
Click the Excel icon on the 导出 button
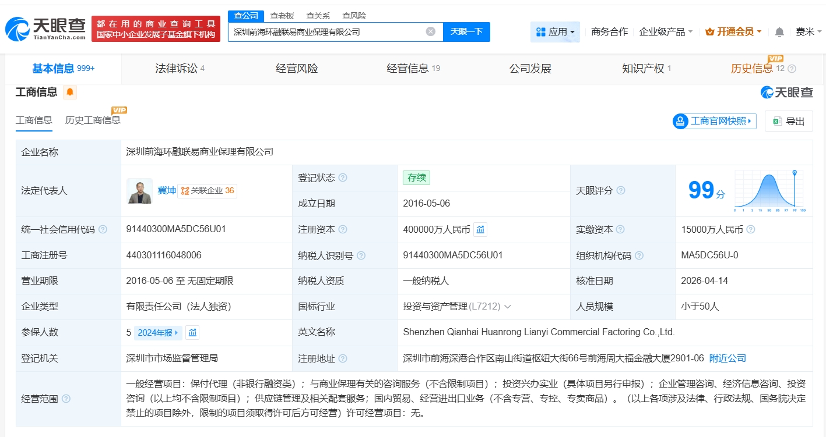click(776, 121)
